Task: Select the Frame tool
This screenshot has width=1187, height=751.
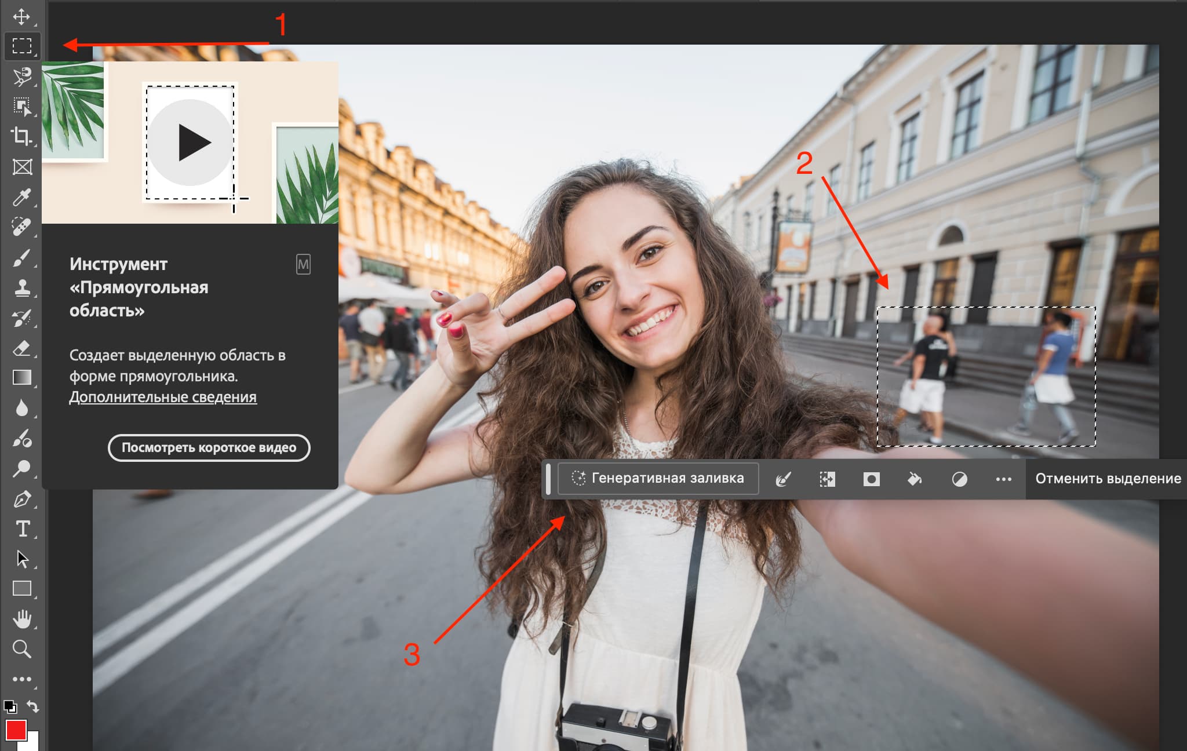Action: coord(22,167)
